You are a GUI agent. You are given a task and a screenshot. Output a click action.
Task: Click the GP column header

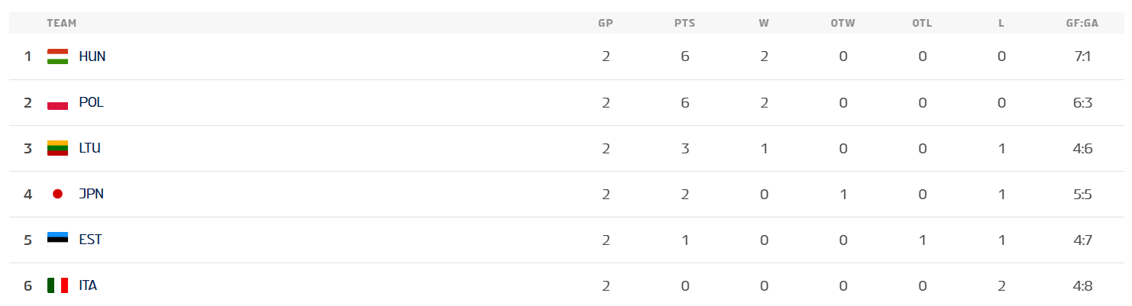pyautogui.click(x=606, y=23)
